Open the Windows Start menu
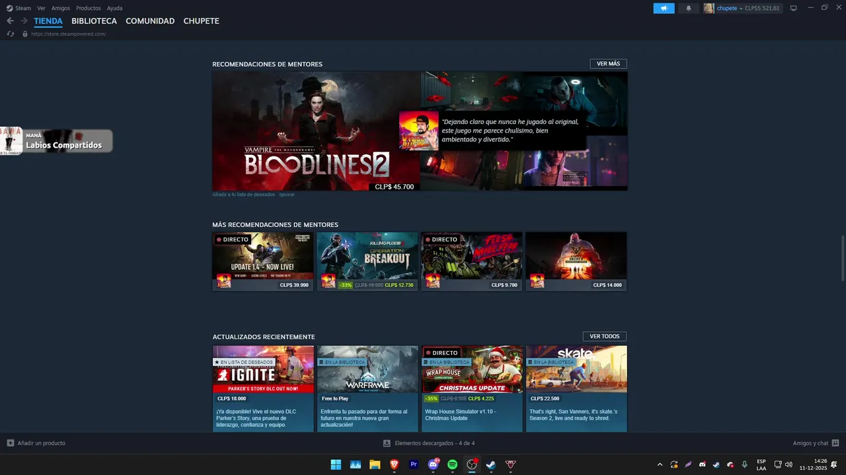Screen dimensions: 846x475 click(336, 464)
